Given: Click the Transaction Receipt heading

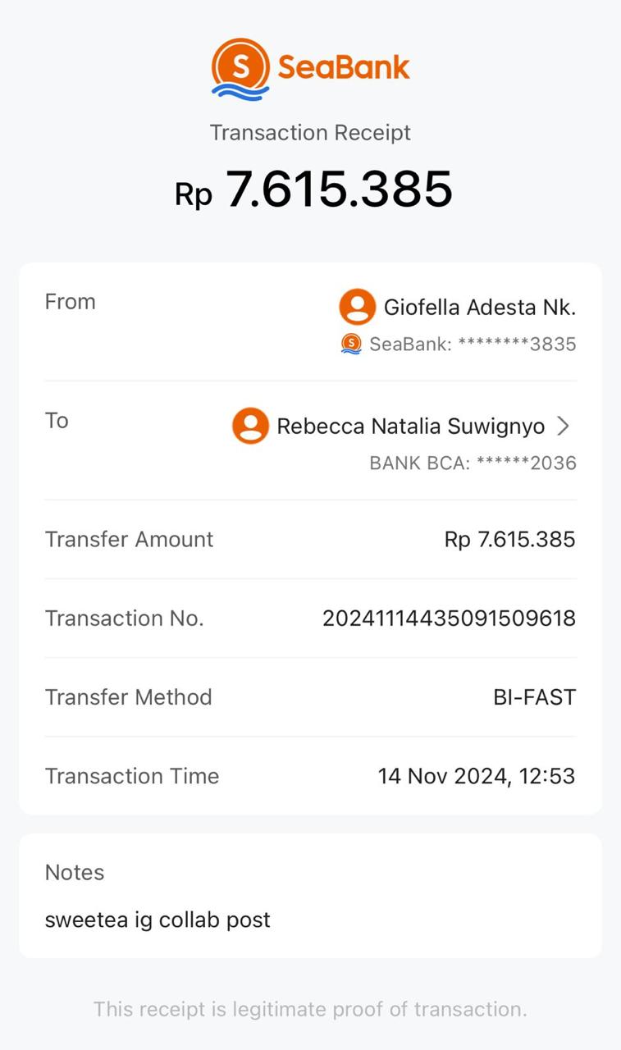Looking at the screenshot, I should (310, 133).
